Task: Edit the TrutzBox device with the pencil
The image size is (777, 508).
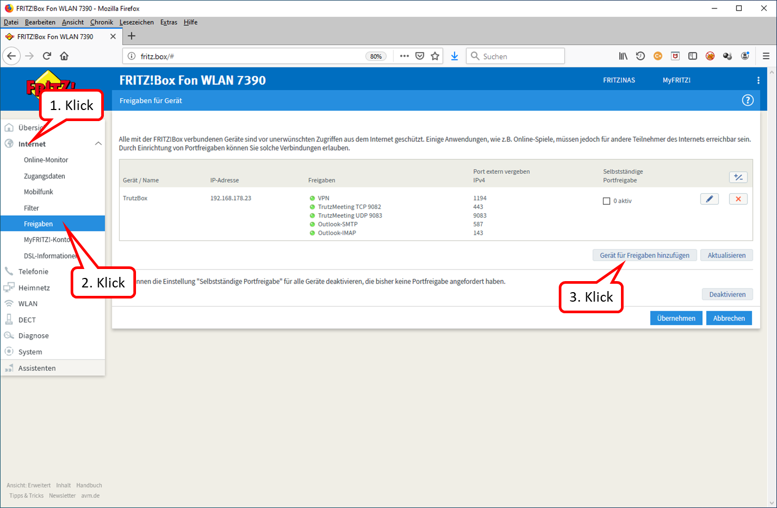Action: pyautogui.click(x=710, y=199)
